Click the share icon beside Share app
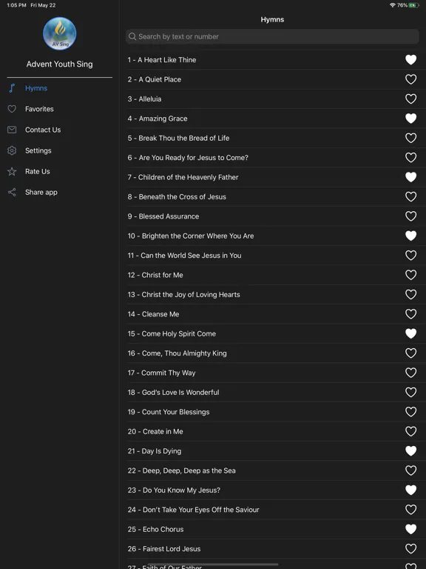This screenshot has height=569, width=426. (x=12, y=193)
